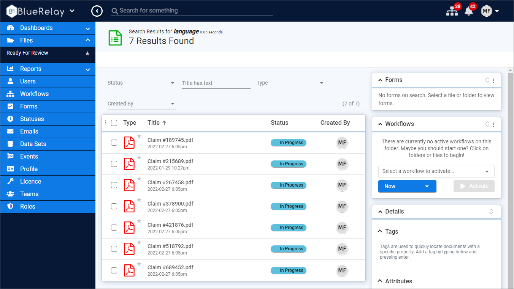The height and width of the screenshot is (289, 514).
Task: Open the Users page
Action: (x=48, y=82)
